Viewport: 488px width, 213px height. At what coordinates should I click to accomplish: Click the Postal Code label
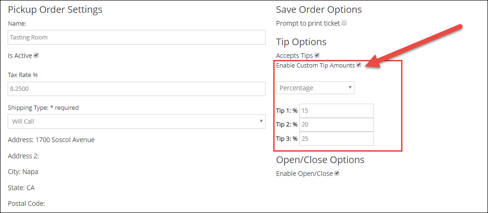pos(26,203)
